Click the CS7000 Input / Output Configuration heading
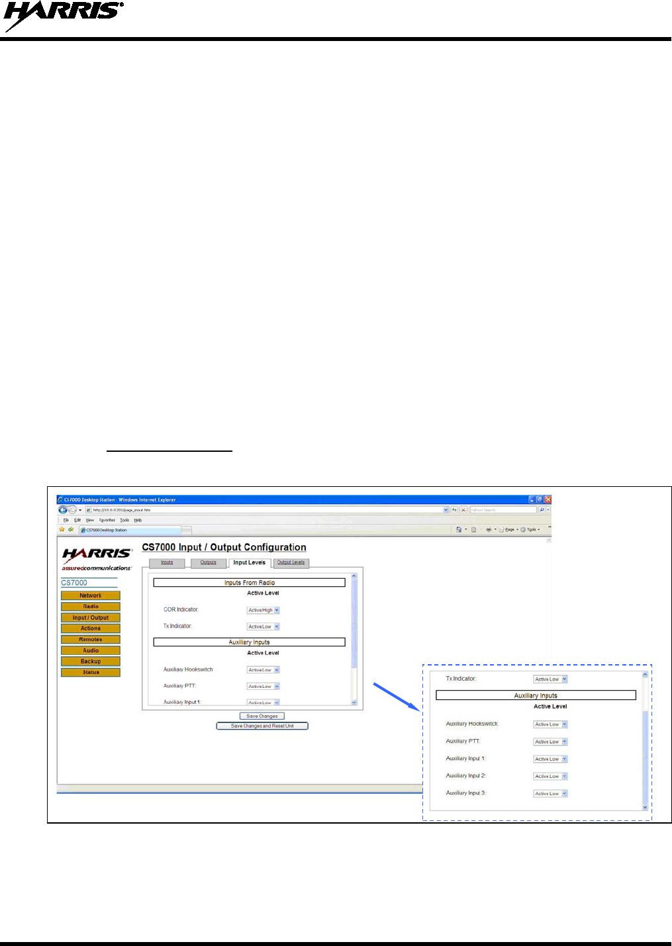 (x=224, y=547)
